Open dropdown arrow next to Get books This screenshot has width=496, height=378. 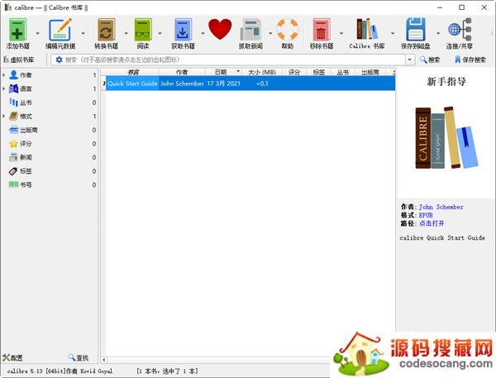tap(203, 33)
